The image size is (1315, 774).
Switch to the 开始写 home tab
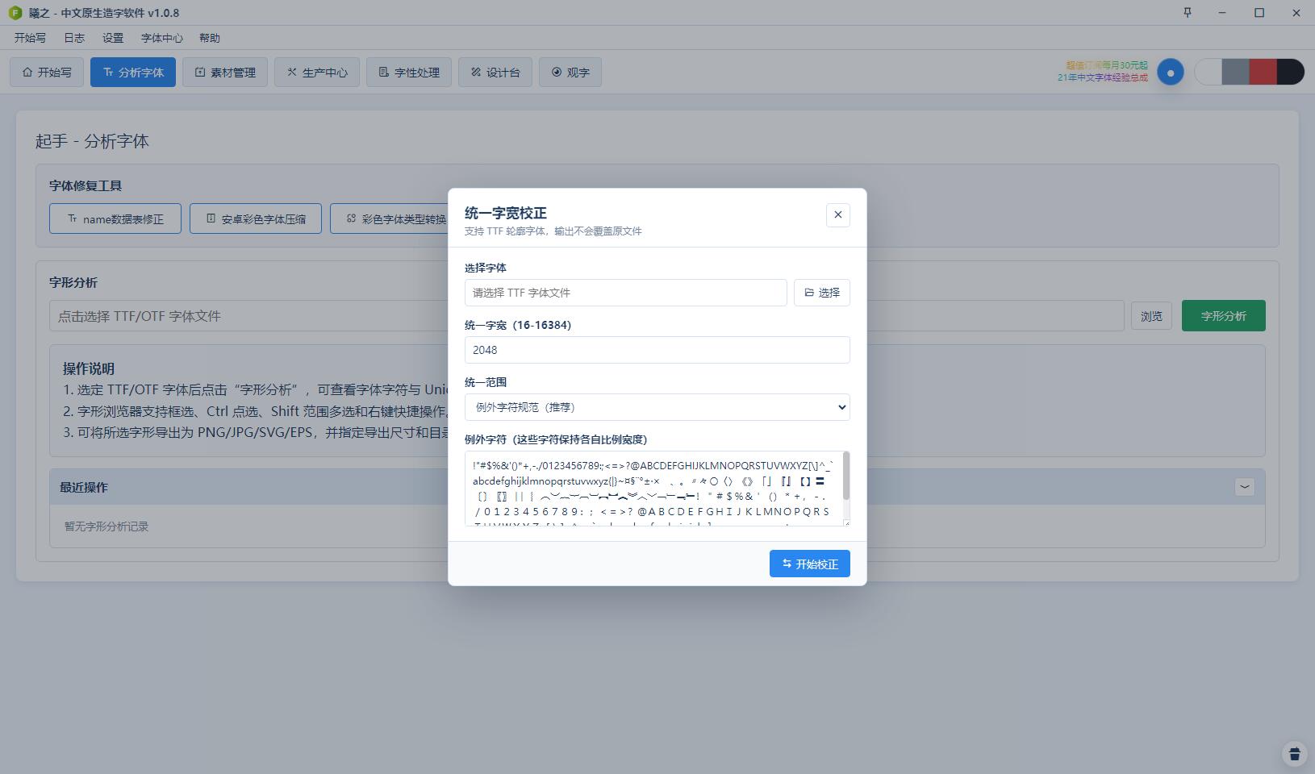point(47,73)
